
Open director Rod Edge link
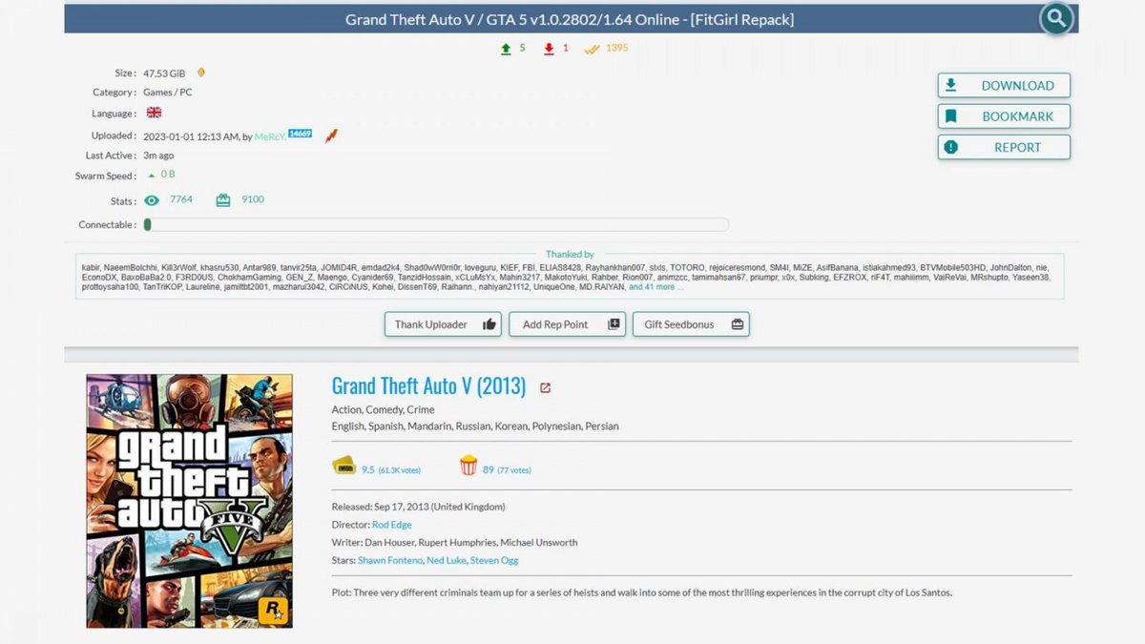(393, 525)
